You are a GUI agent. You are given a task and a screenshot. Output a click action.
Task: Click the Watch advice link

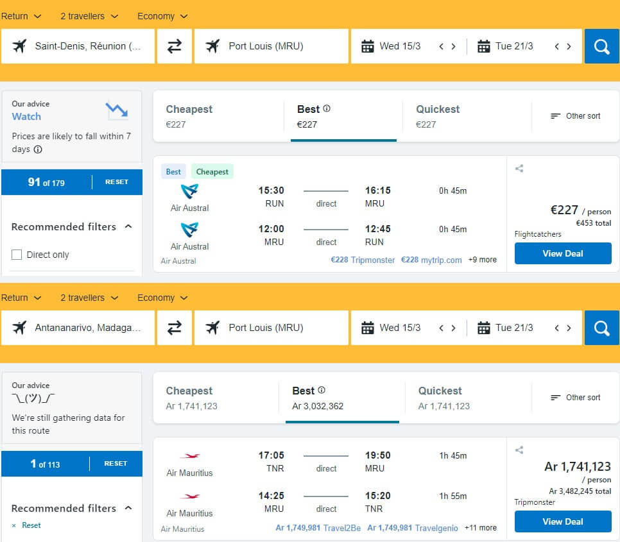(x=26, y=117)
